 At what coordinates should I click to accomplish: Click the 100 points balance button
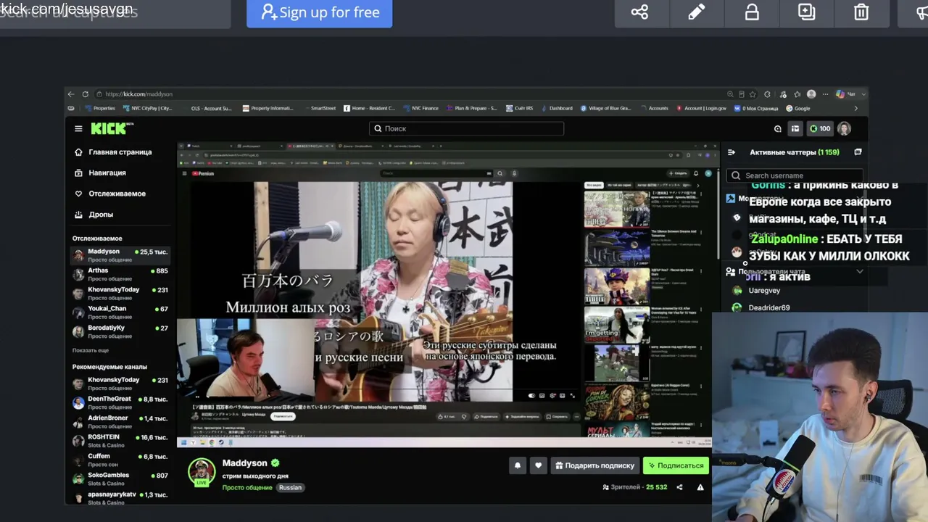[x=819, y=128]
